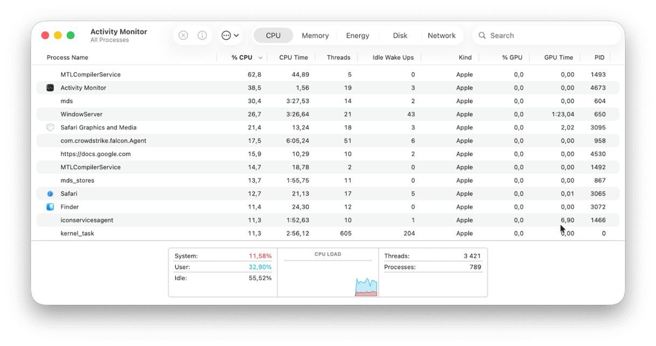Switch to the CPU tab
The height and width of the screenshot is (346, 656).
tap(273, 36)
